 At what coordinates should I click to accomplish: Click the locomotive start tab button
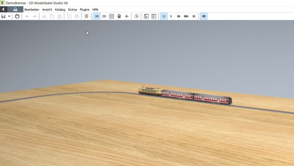tap(15, 9)
